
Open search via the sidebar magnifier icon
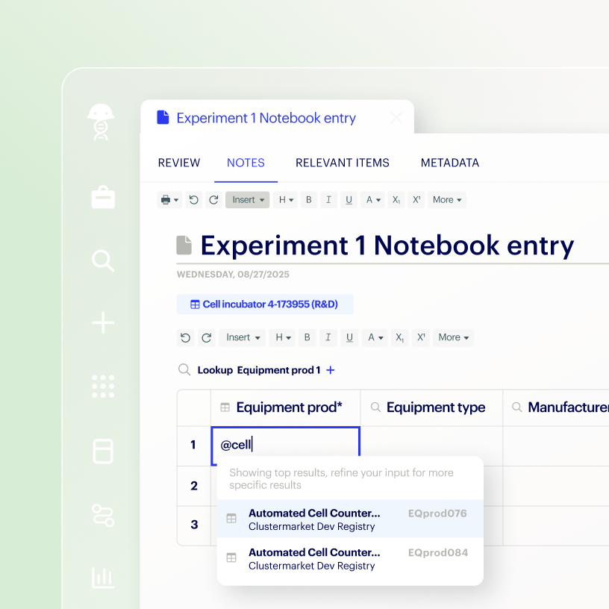pyautogui.click(x=103, y=260)
